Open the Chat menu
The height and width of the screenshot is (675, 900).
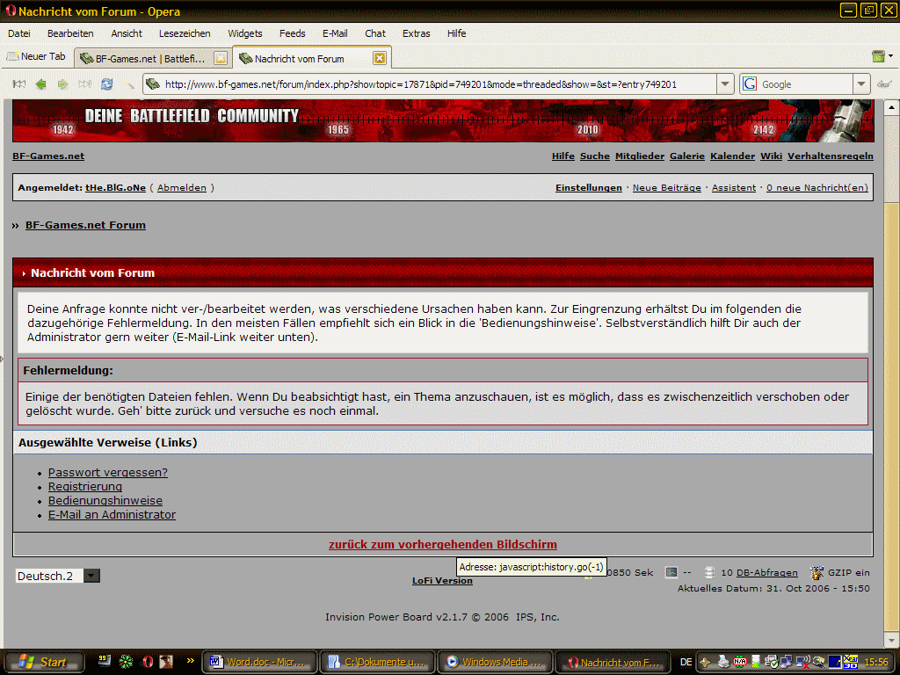coord(374,33)
